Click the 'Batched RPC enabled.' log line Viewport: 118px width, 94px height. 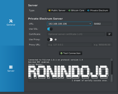pyautogui.click(x=39, y=62)
